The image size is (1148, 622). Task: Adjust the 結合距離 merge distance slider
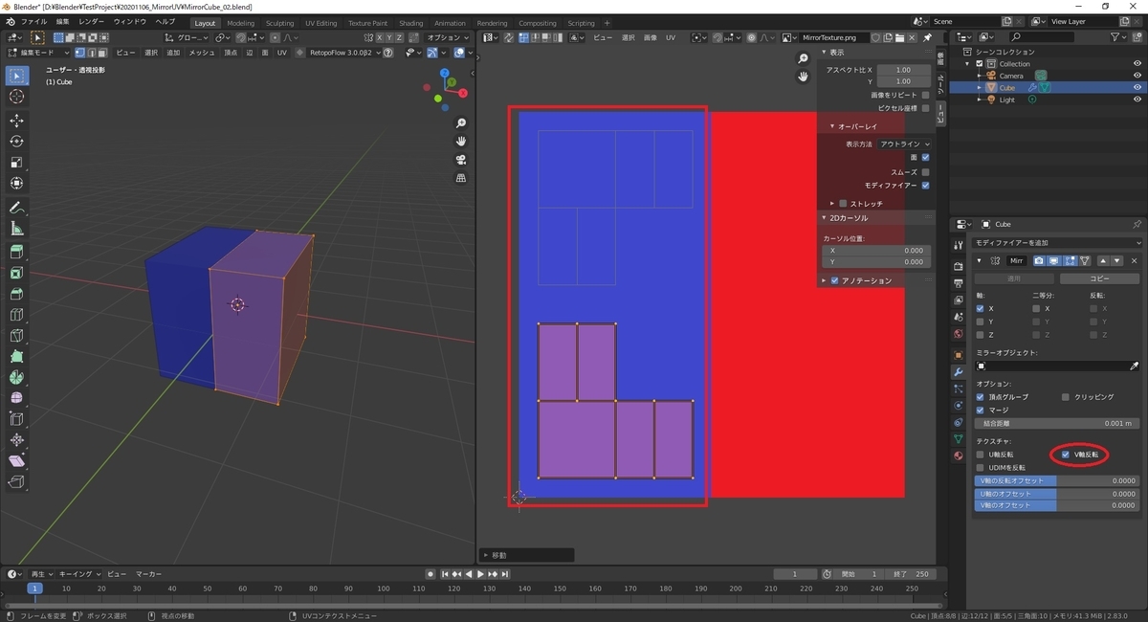1055,423
